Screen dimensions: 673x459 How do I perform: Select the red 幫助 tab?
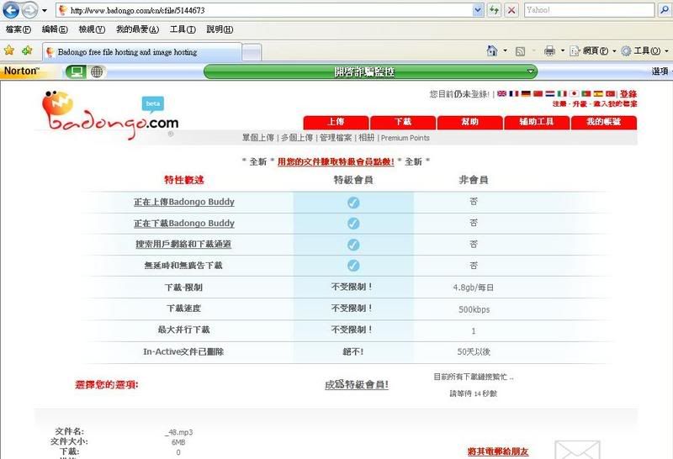coord(469,122)
